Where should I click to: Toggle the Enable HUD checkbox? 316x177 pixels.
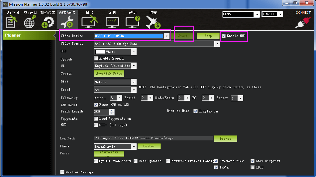coord(224,36)
